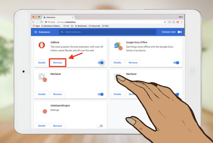Click the AdBlock title text
Viewport: 213px width, 143px height.
point(55,42)
